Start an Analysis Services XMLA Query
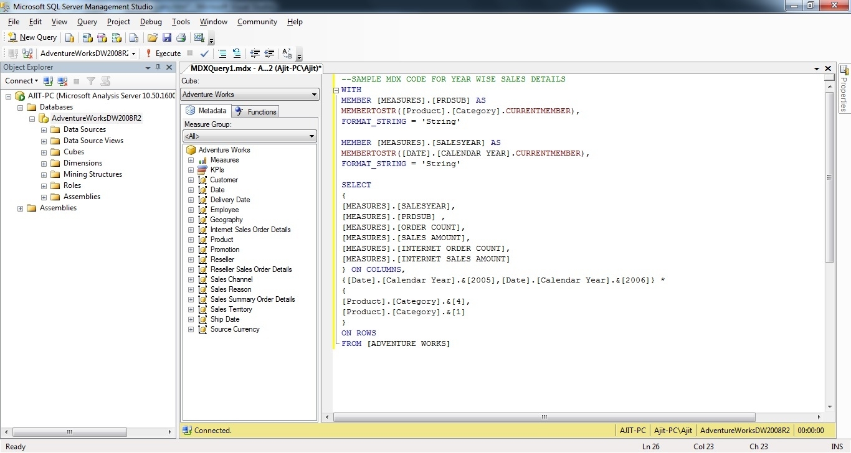The height and width of the screenshot is (453, 851). [x=116, y=37]
